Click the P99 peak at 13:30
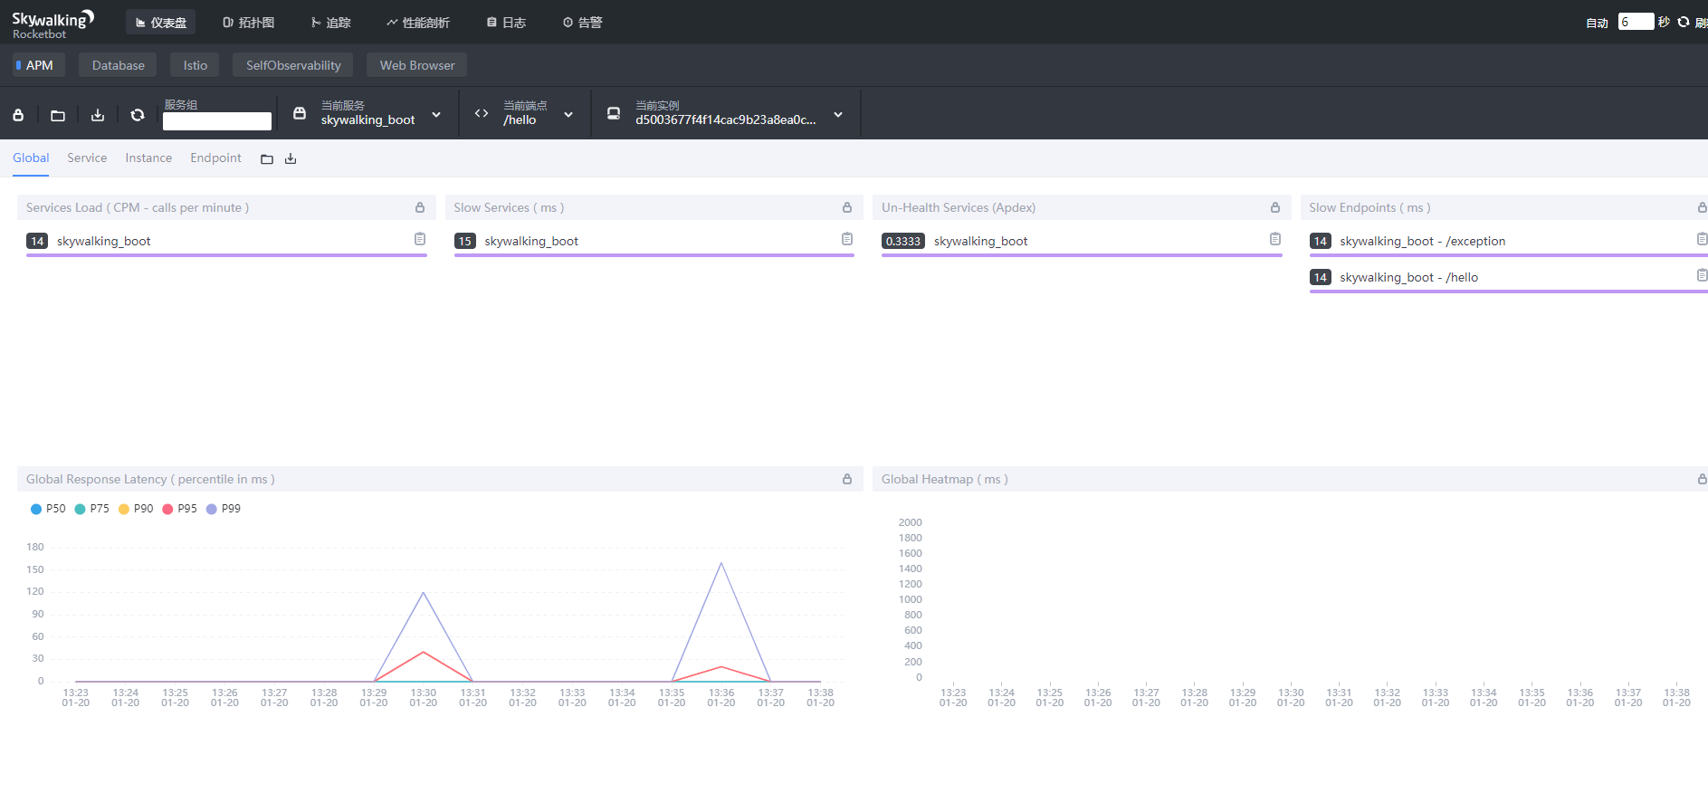This screenshot has height=803, width=1708. point(424,593)
